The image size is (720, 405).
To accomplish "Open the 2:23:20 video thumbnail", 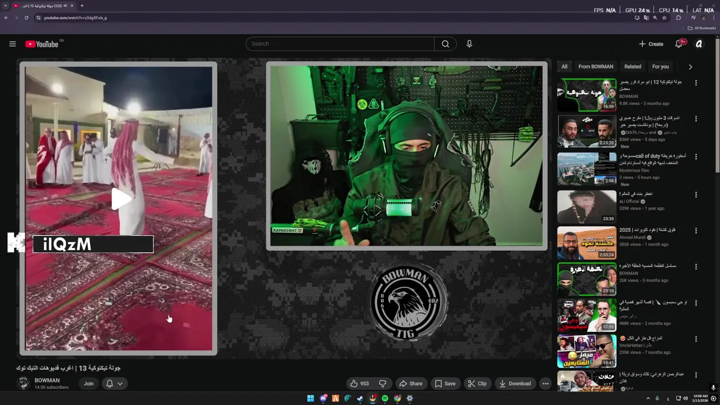I will pos(587,131).
